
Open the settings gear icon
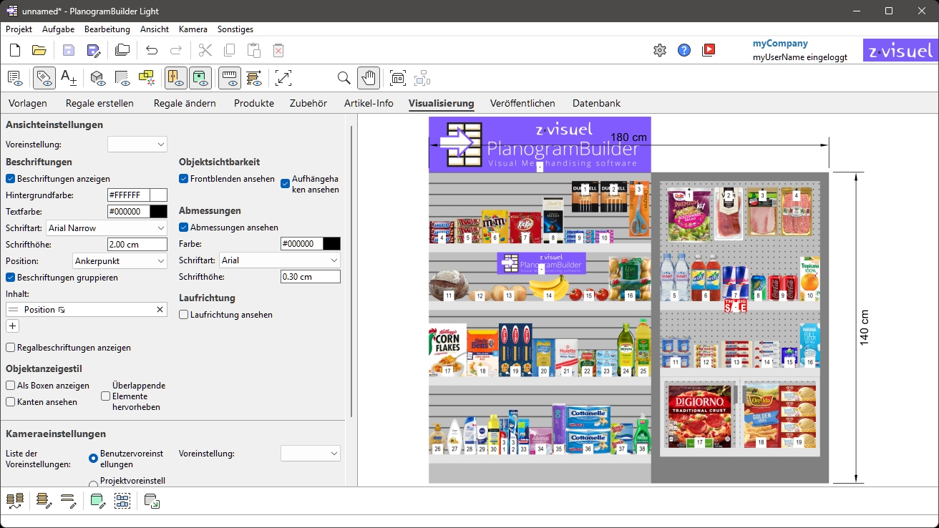pos(660,50)
